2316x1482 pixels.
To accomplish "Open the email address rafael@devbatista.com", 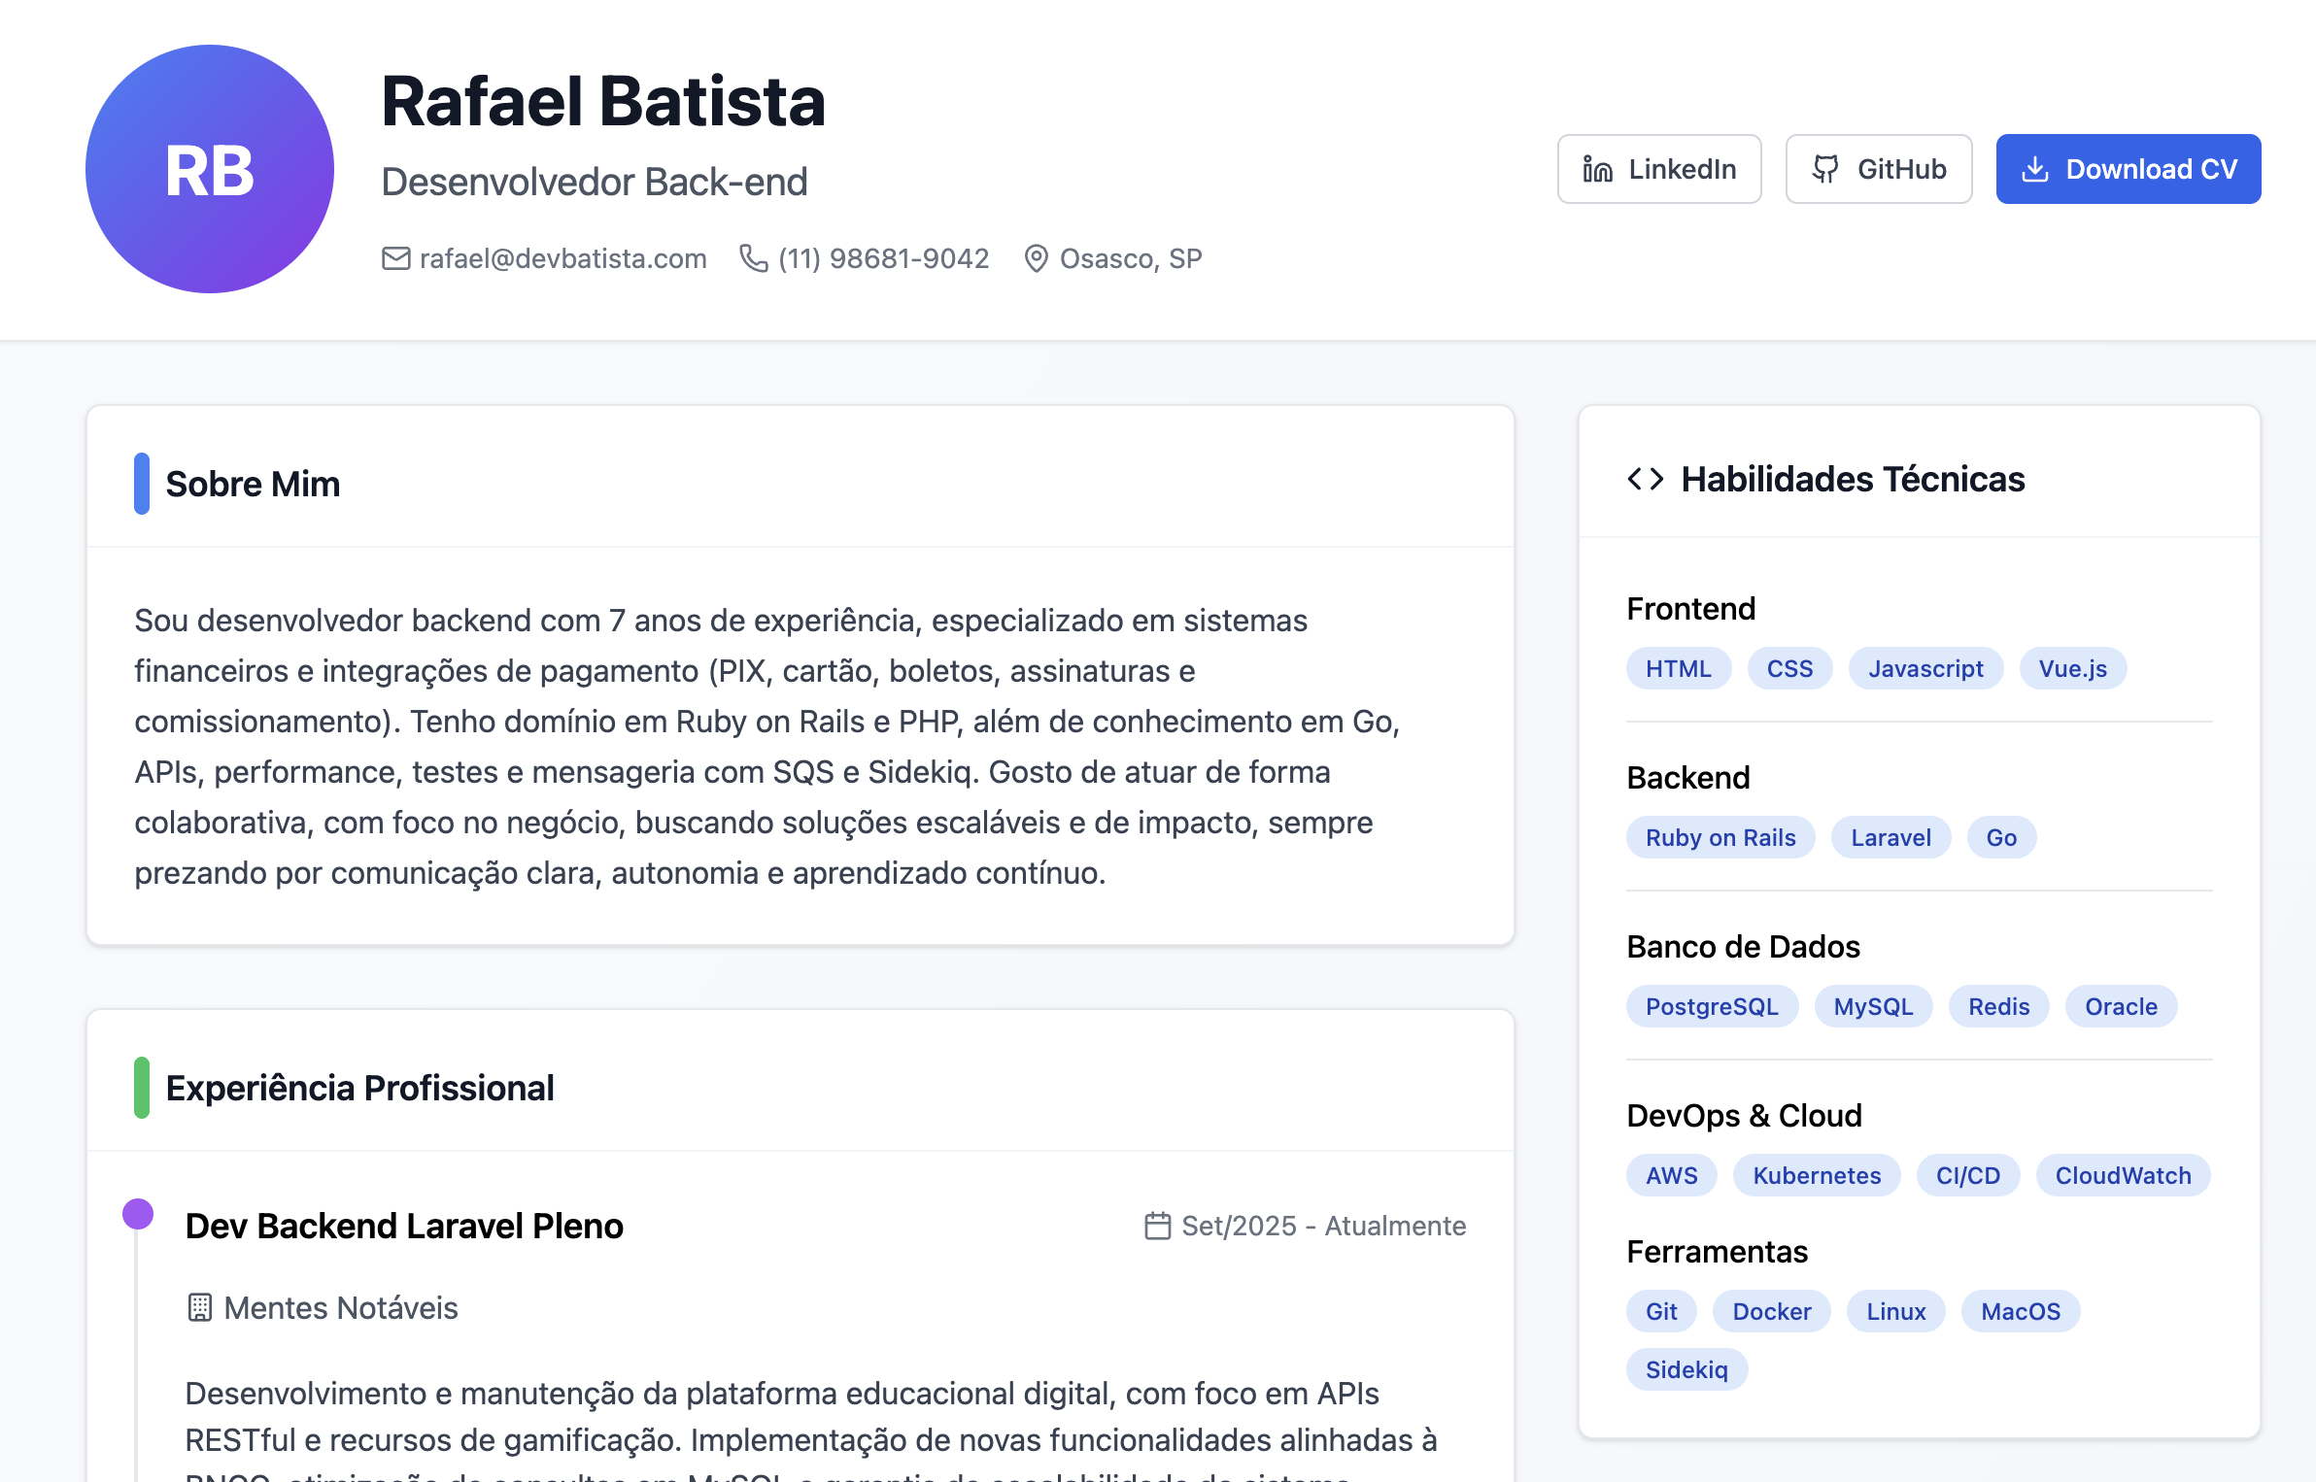I will (562, 257).
